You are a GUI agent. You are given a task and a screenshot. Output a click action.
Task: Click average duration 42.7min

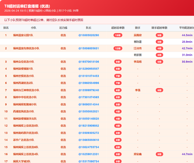[x=187, y=48]
